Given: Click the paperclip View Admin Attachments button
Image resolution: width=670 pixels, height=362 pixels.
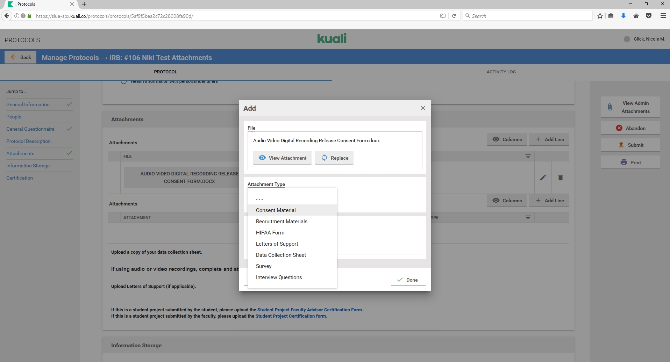Looking at the screenshot, I should click(x=630, y=107).
